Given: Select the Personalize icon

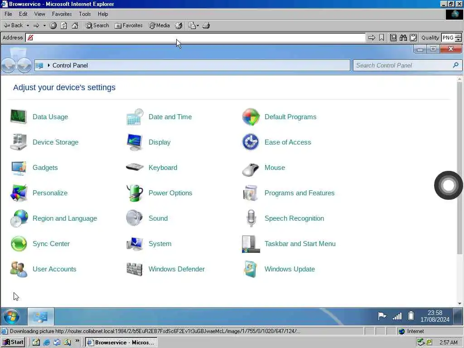Looking at the screenshot, I should [18, 193].
